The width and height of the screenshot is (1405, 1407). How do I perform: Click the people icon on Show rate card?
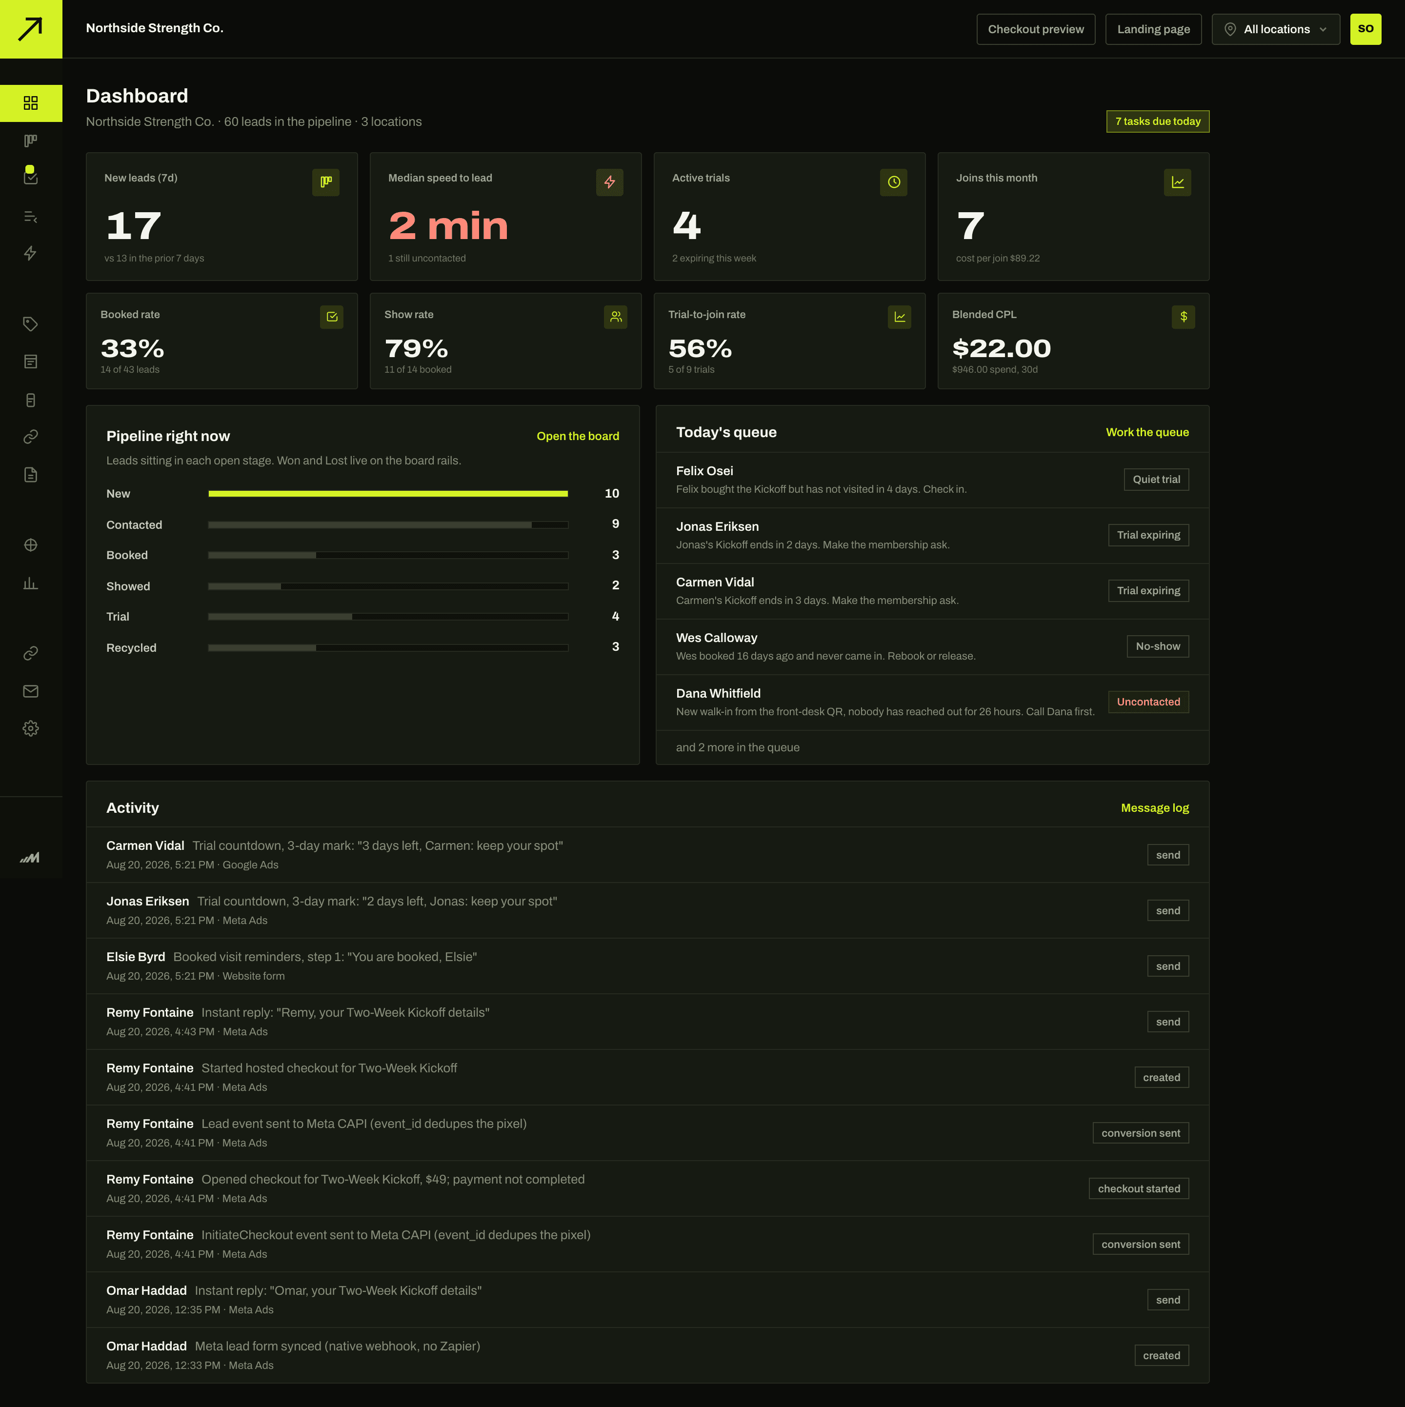[616, 317]
